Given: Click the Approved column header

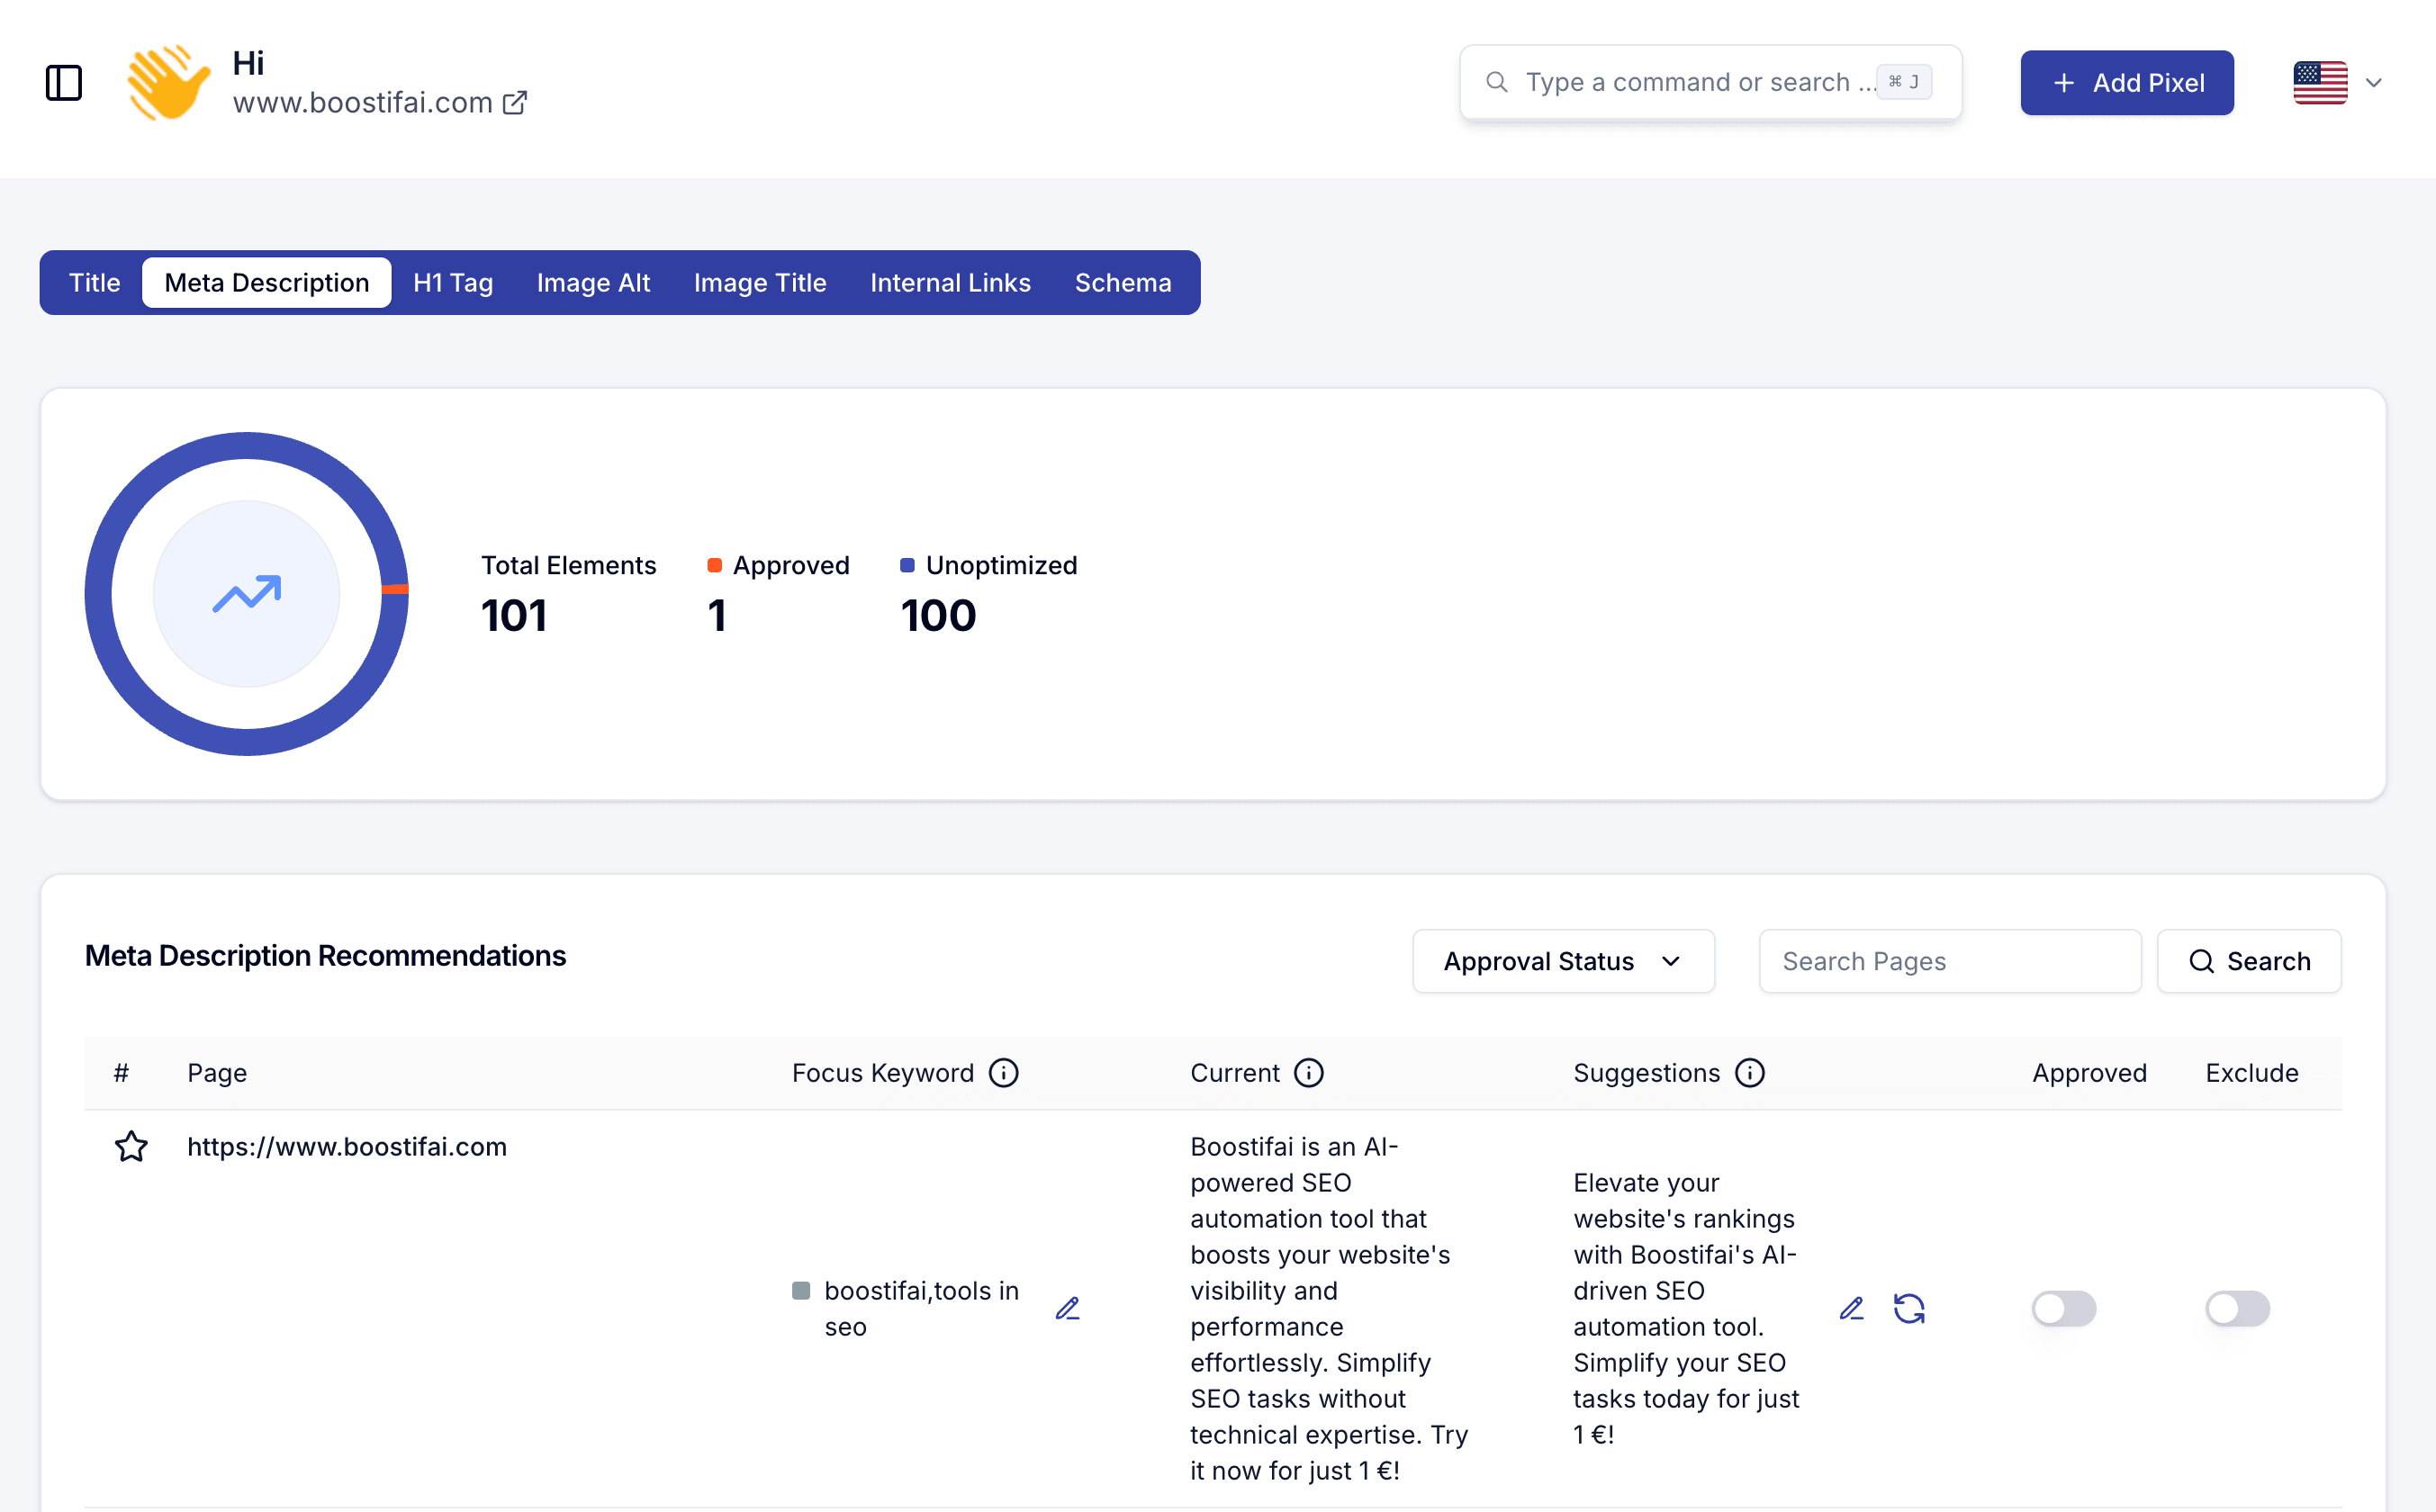Looking at the screenshot, I should point(2089,1073).
